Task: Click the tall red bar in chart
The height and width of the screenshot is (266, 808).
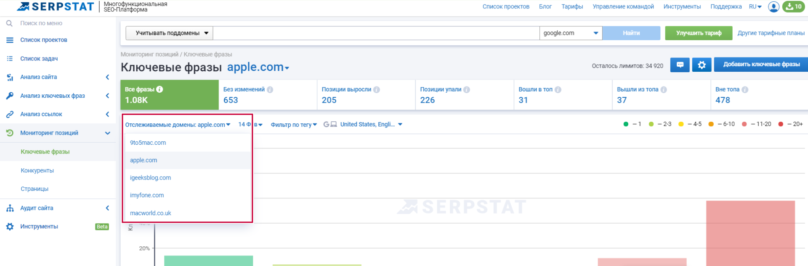Action: [750, 233]
